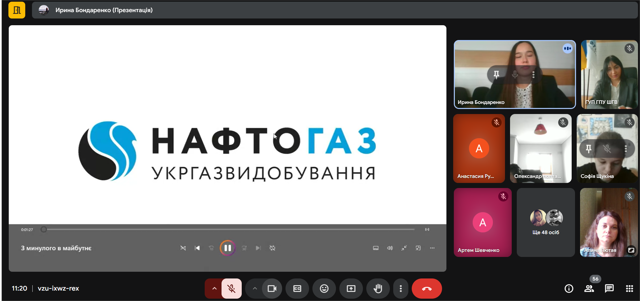
Task: Exit full screen in the media player
Action: point(404,248)
